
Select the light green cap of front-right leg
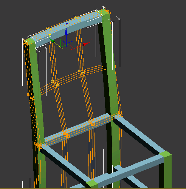(x=165, y=154)
